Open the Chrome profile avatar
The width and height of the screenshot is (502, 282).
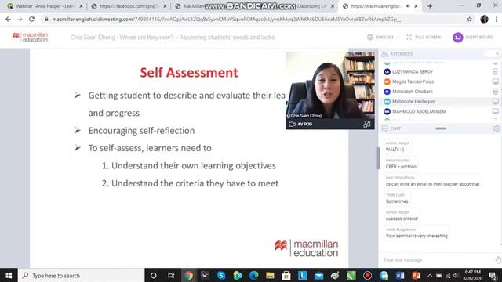click(x=484, y=19)
